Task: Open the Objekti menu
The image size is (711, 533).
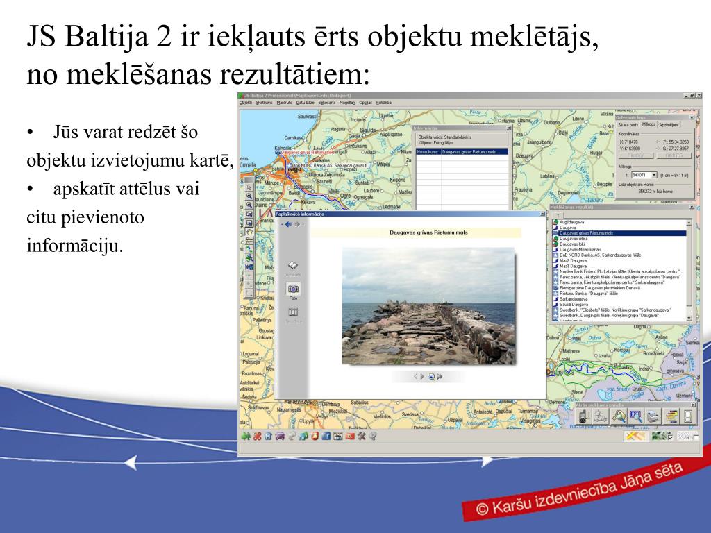Action: coord(245,103)
